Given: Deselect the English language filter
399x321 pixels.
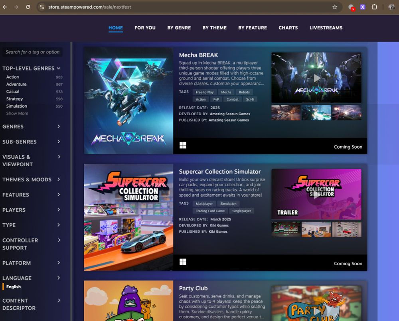Looking at the screenshot, I should [14, 287].
